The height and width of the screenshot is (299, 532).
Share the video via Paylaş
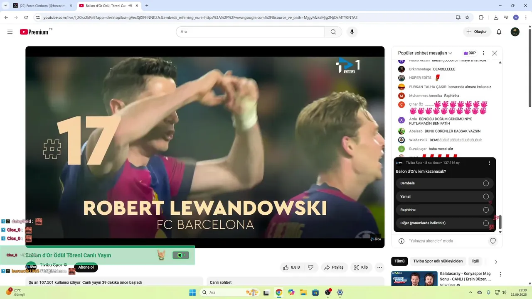[x=334, y=267]
